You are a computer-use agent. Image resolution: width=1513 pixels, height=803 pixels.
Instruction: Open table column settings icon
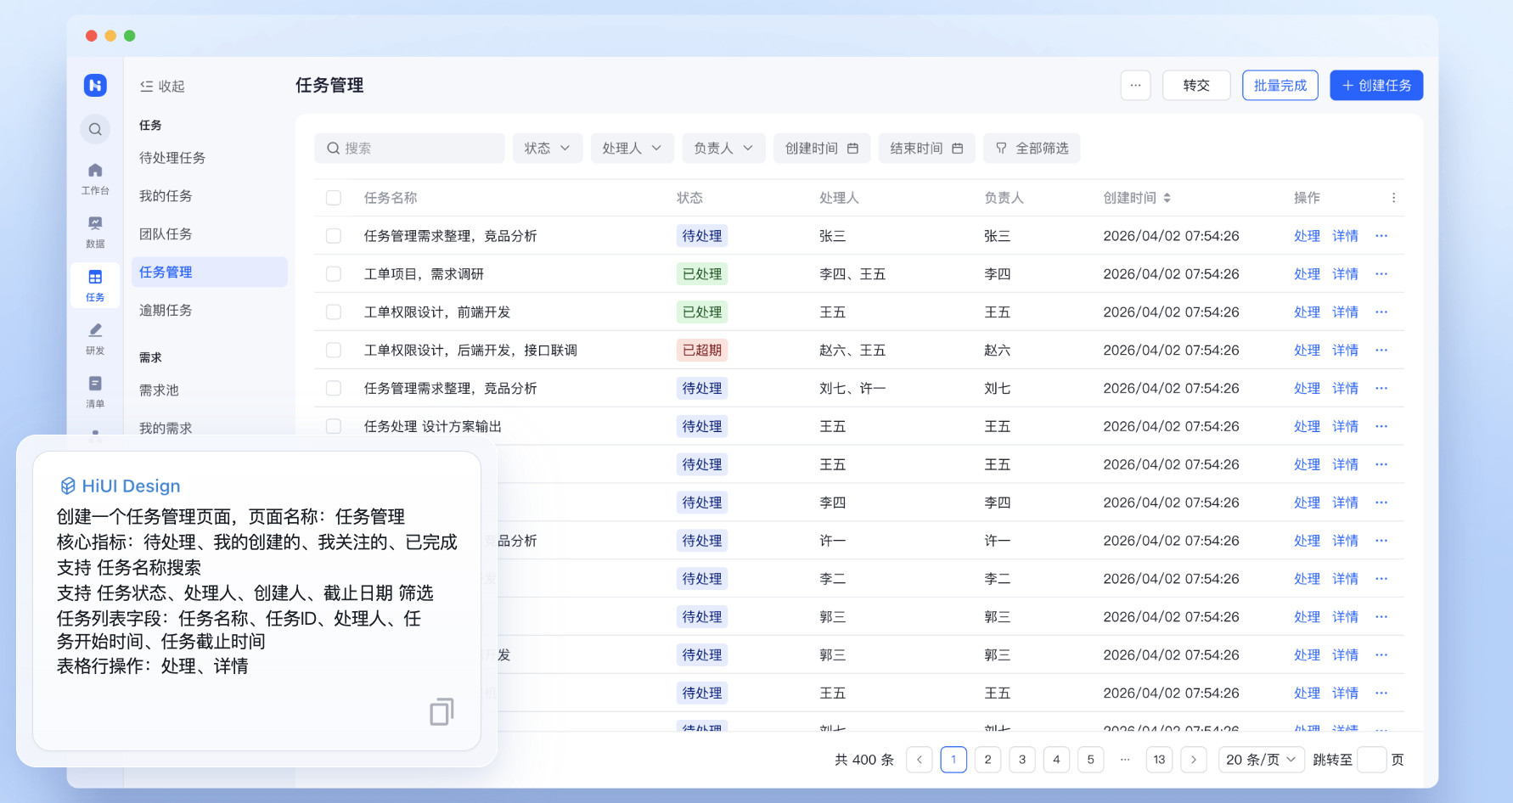[1393, 198]
